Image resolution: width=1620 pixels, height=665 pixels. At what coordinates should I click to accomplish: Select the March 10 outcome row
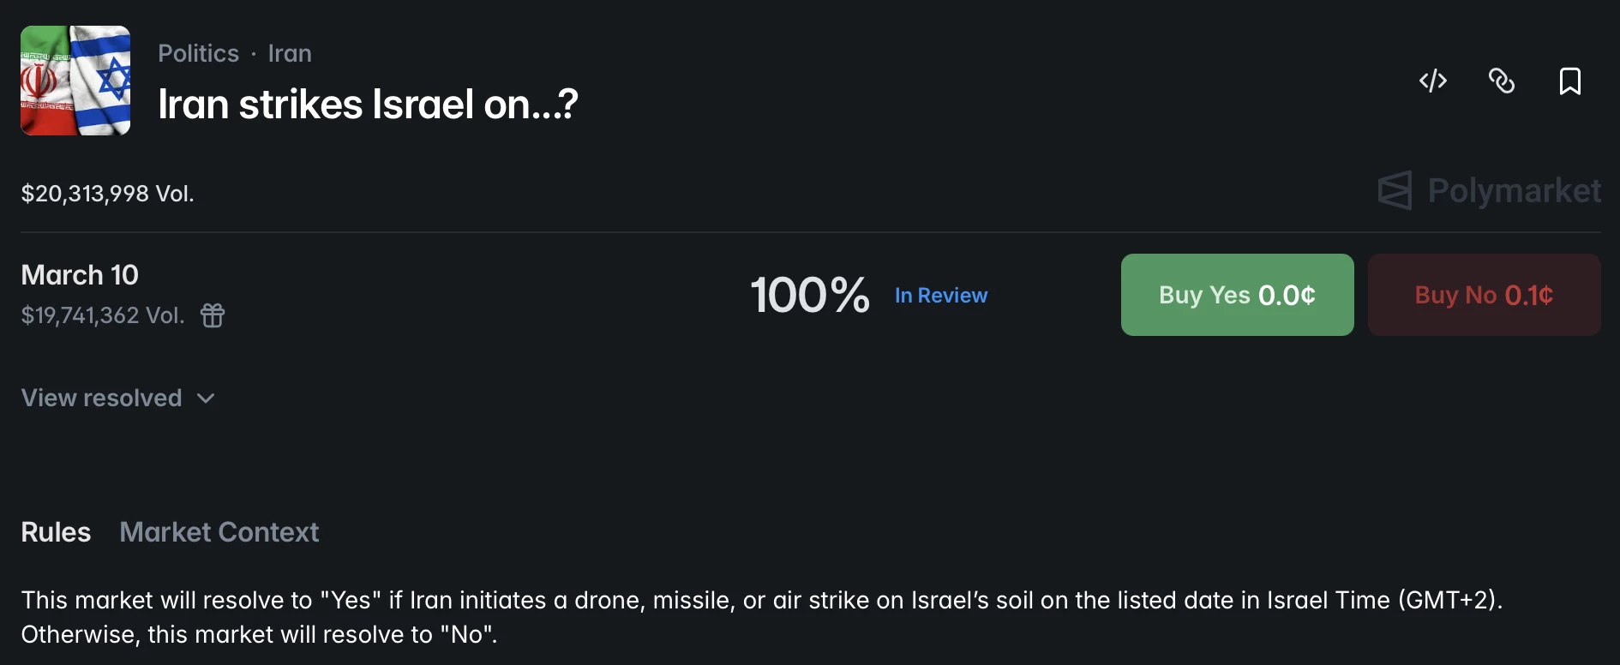[80, 275]
